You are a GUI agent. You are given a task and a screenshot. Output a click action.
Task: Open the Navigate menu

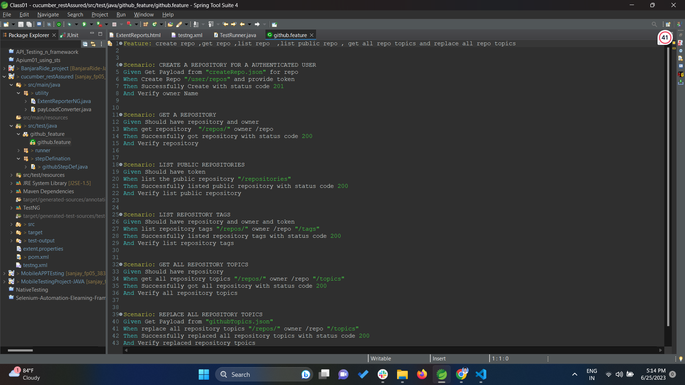tap(48, 15)
